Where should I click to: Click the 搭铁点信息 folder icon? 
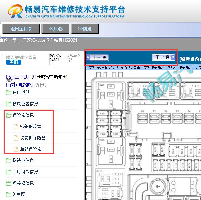(9, 161)
